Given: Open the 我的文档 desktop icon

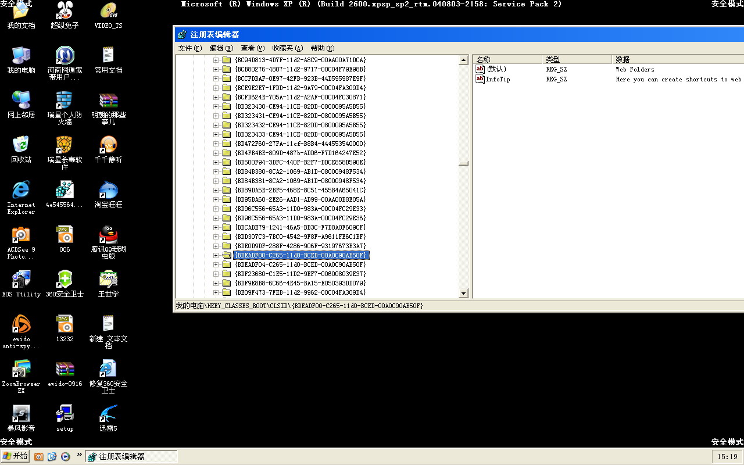Looking at the screenshot, I should point(21,10).
